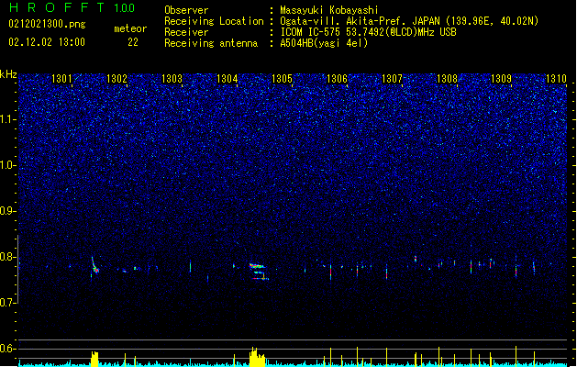Click the 1306 time marker

coord(337,78)
